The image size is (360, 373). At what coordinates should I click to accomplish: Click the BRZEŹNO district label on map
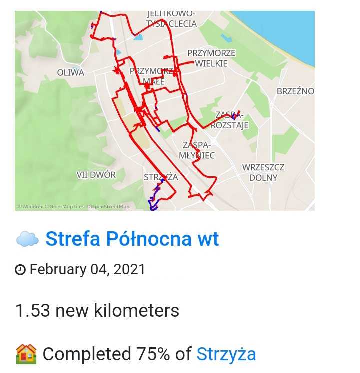coord(295,91)
